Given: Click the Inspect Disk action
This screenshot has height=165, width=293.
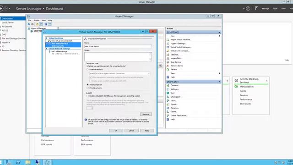Looking at the screenshot, I should 176,58.
